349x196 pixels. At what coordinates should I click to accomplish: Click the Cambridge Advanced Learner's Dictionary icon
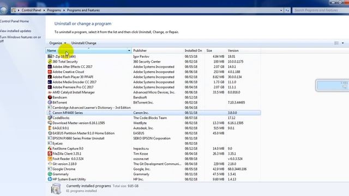click(50, 108)
